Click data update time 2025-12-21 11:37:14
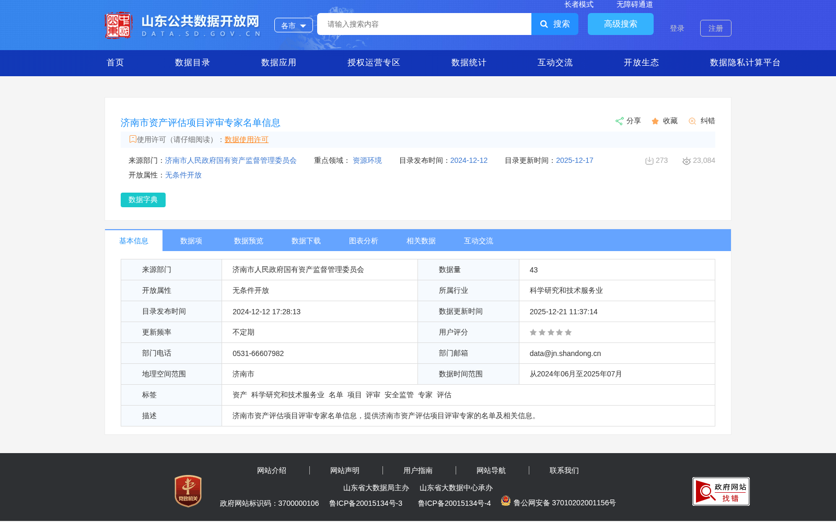Viewport: 836px width, 522px height. click(564, 312)
